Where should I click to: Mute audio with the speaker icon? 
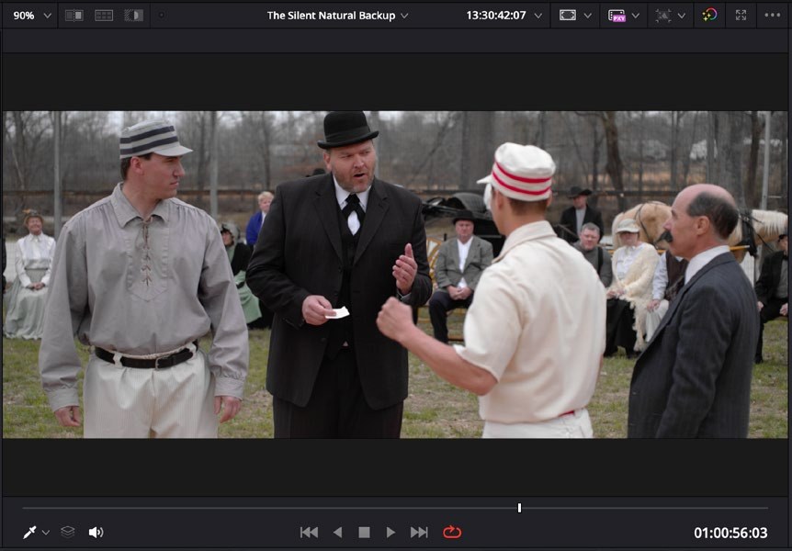[96, 533]
